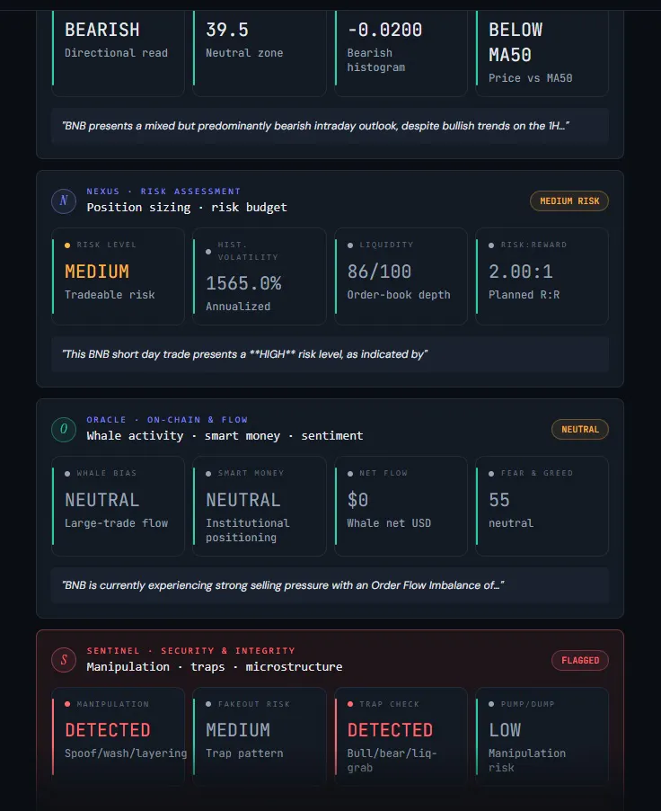Click the NEXUS · RISK ASSESSMENT heading
Image resolution: width=661 pixels, height=811 pixels.
click(163, 192)
